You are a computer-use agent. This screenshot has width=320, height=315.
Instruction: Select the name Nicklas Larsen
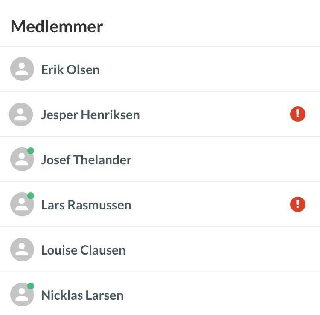point(82,295)
